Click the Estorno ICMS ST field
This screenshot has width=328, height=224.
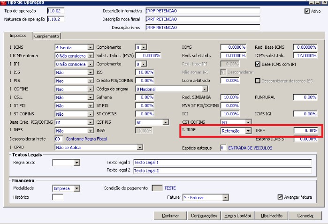coord(305,139)
